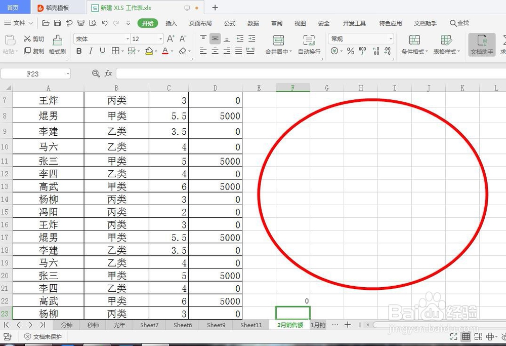
Task: Click the 文档助手 button
Action: 481,45
